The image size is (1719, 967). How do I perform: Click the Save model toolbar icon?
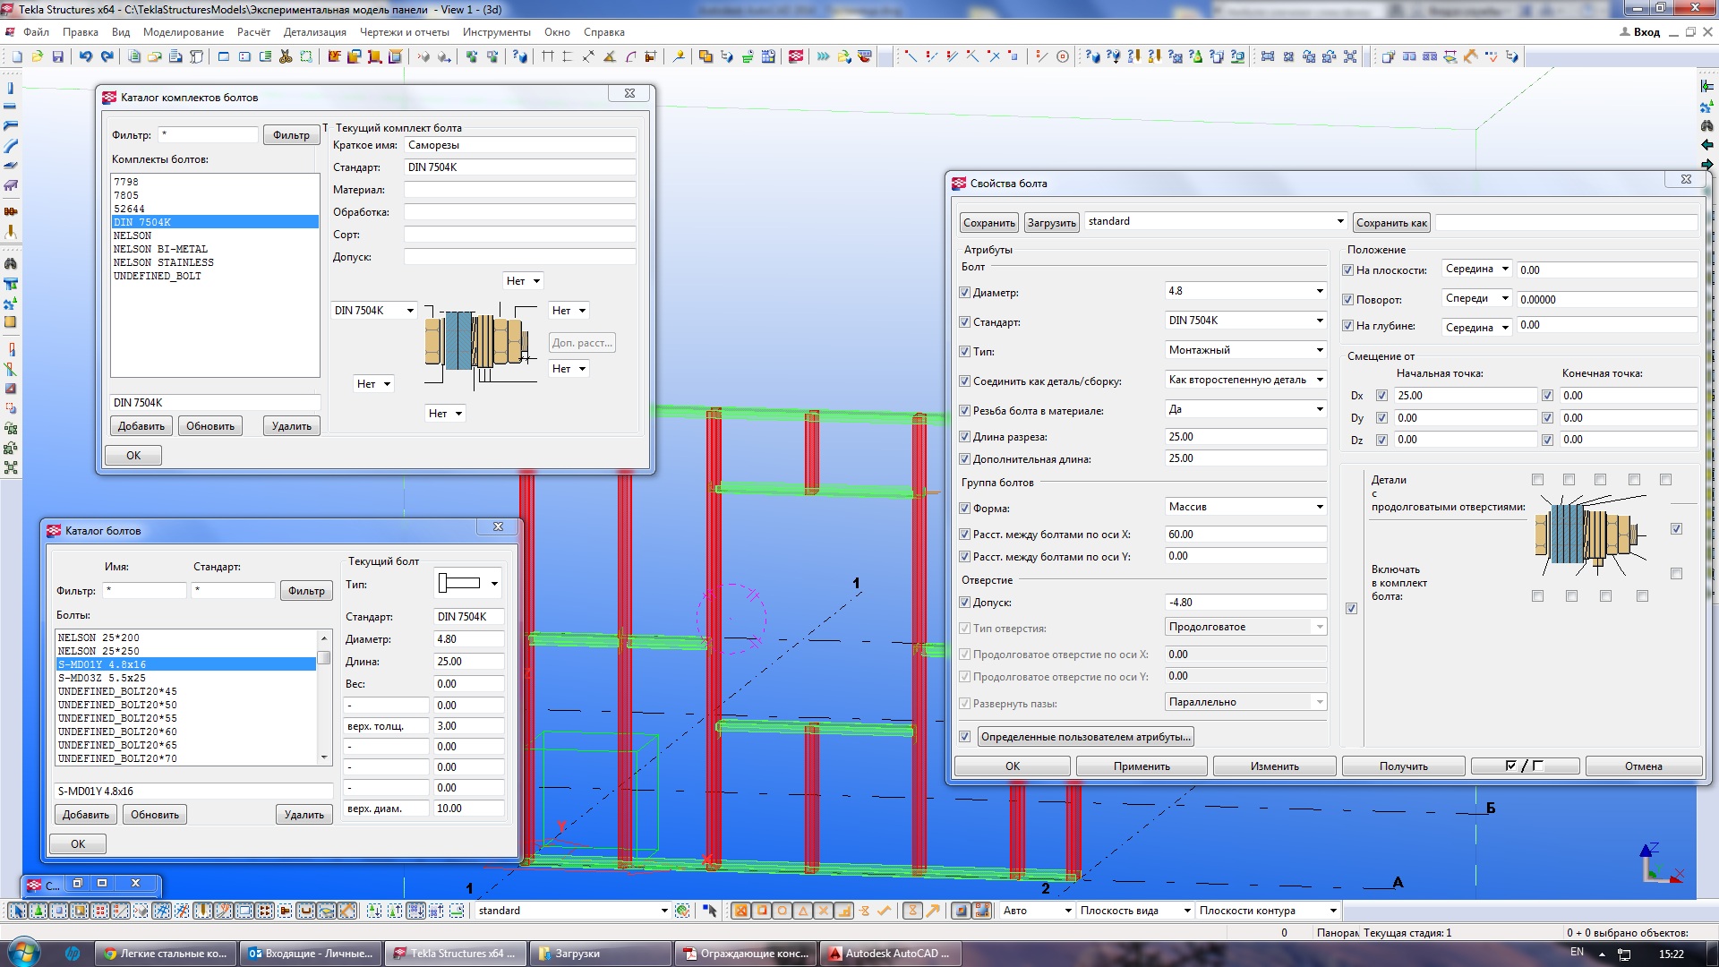(58, 56)
